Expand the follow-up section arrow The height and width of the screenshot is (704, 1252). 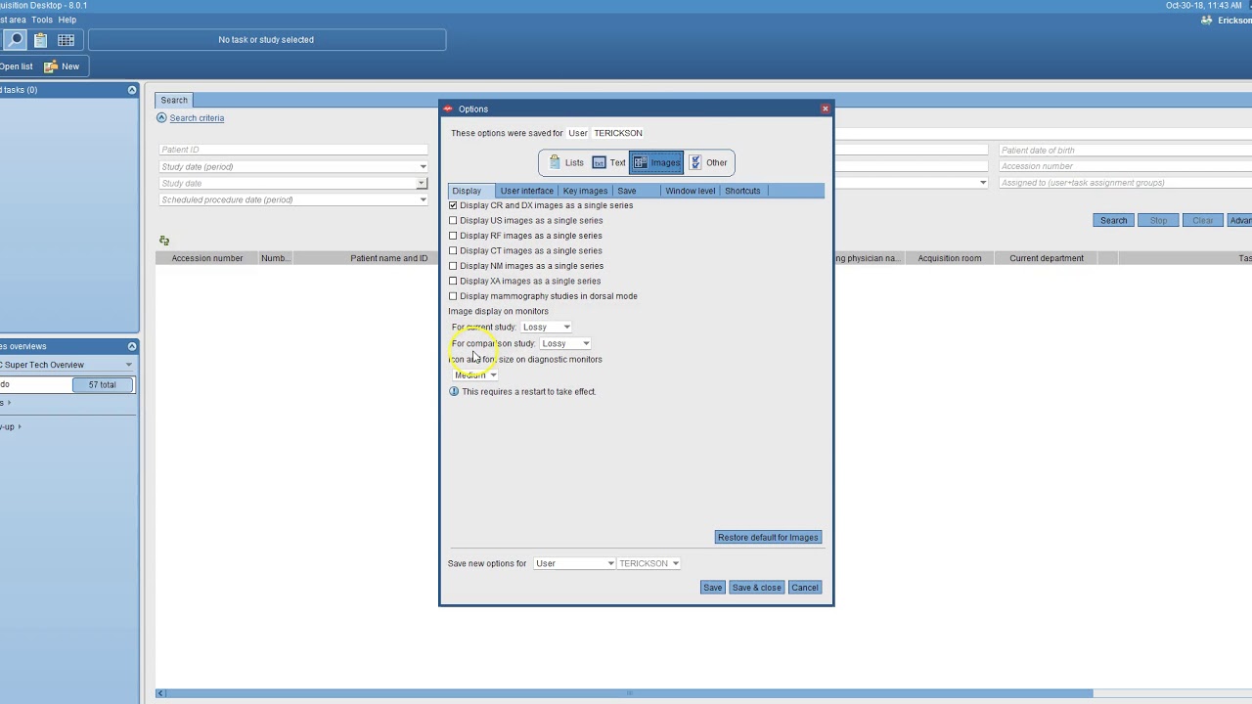click(x=19, y=426)
